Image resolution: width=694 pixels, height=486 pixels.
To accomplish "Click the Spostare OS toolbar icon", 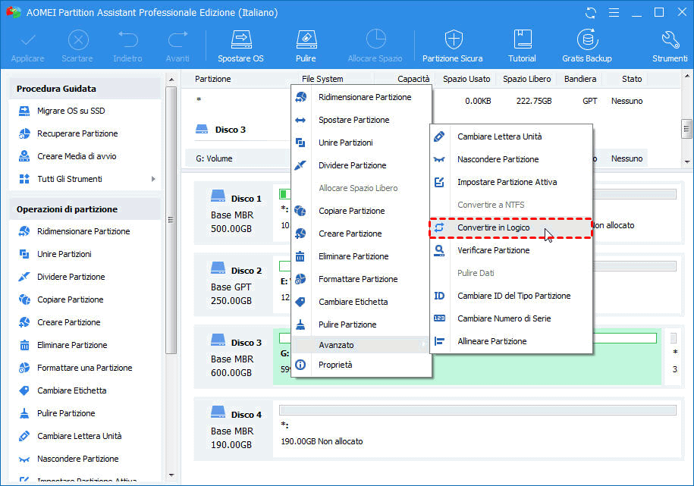I will [241, 40].
